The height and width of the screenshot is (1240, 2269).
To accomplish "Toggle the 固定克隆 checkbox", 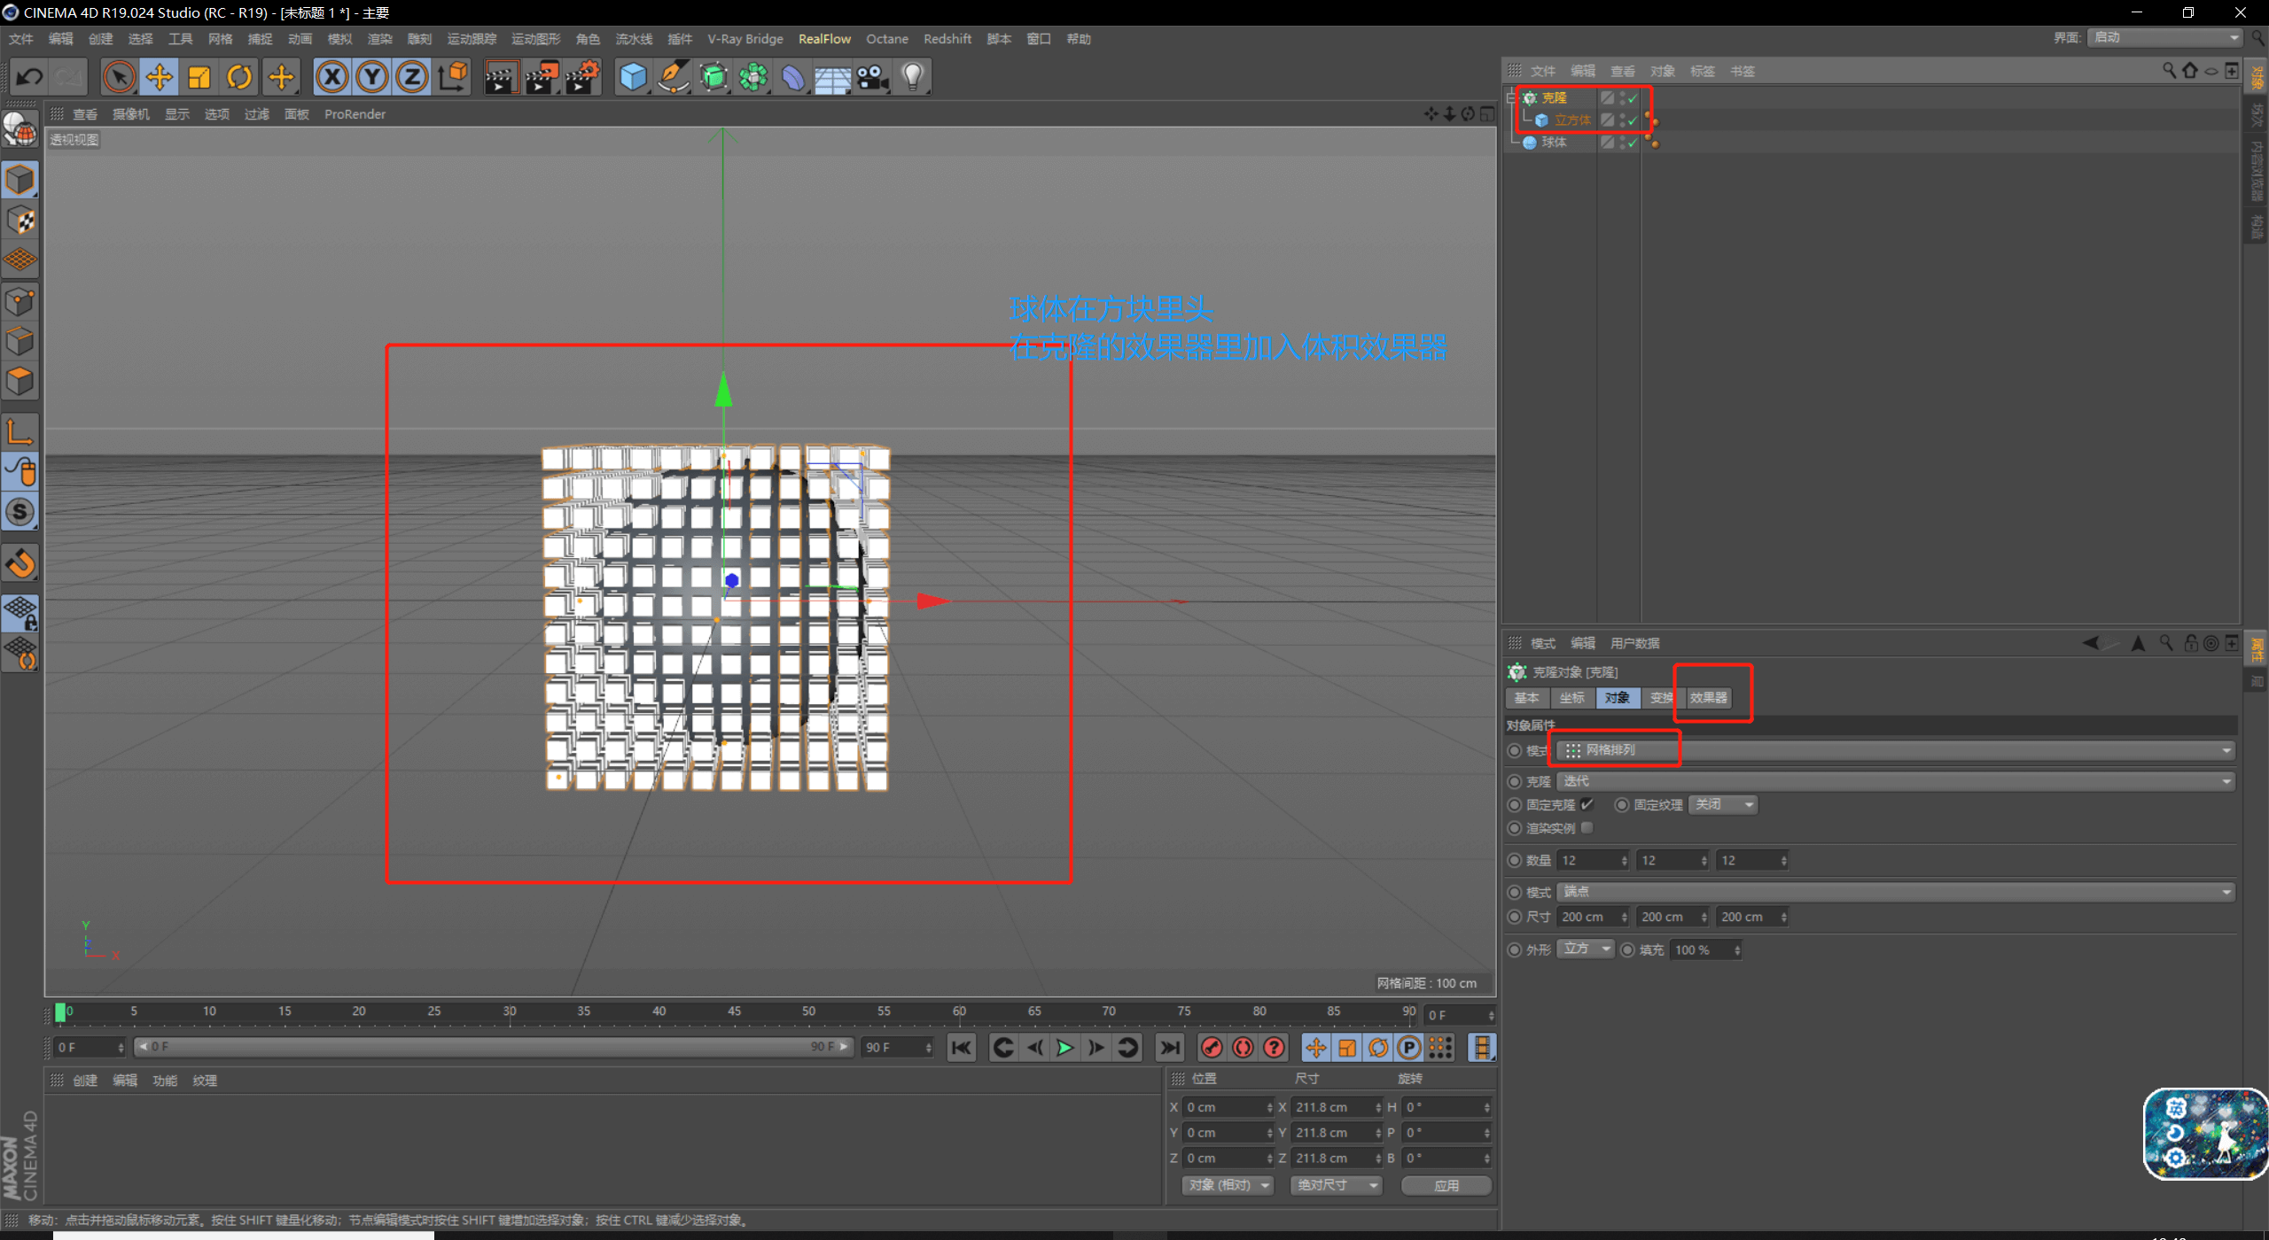I will (1587, 804).
